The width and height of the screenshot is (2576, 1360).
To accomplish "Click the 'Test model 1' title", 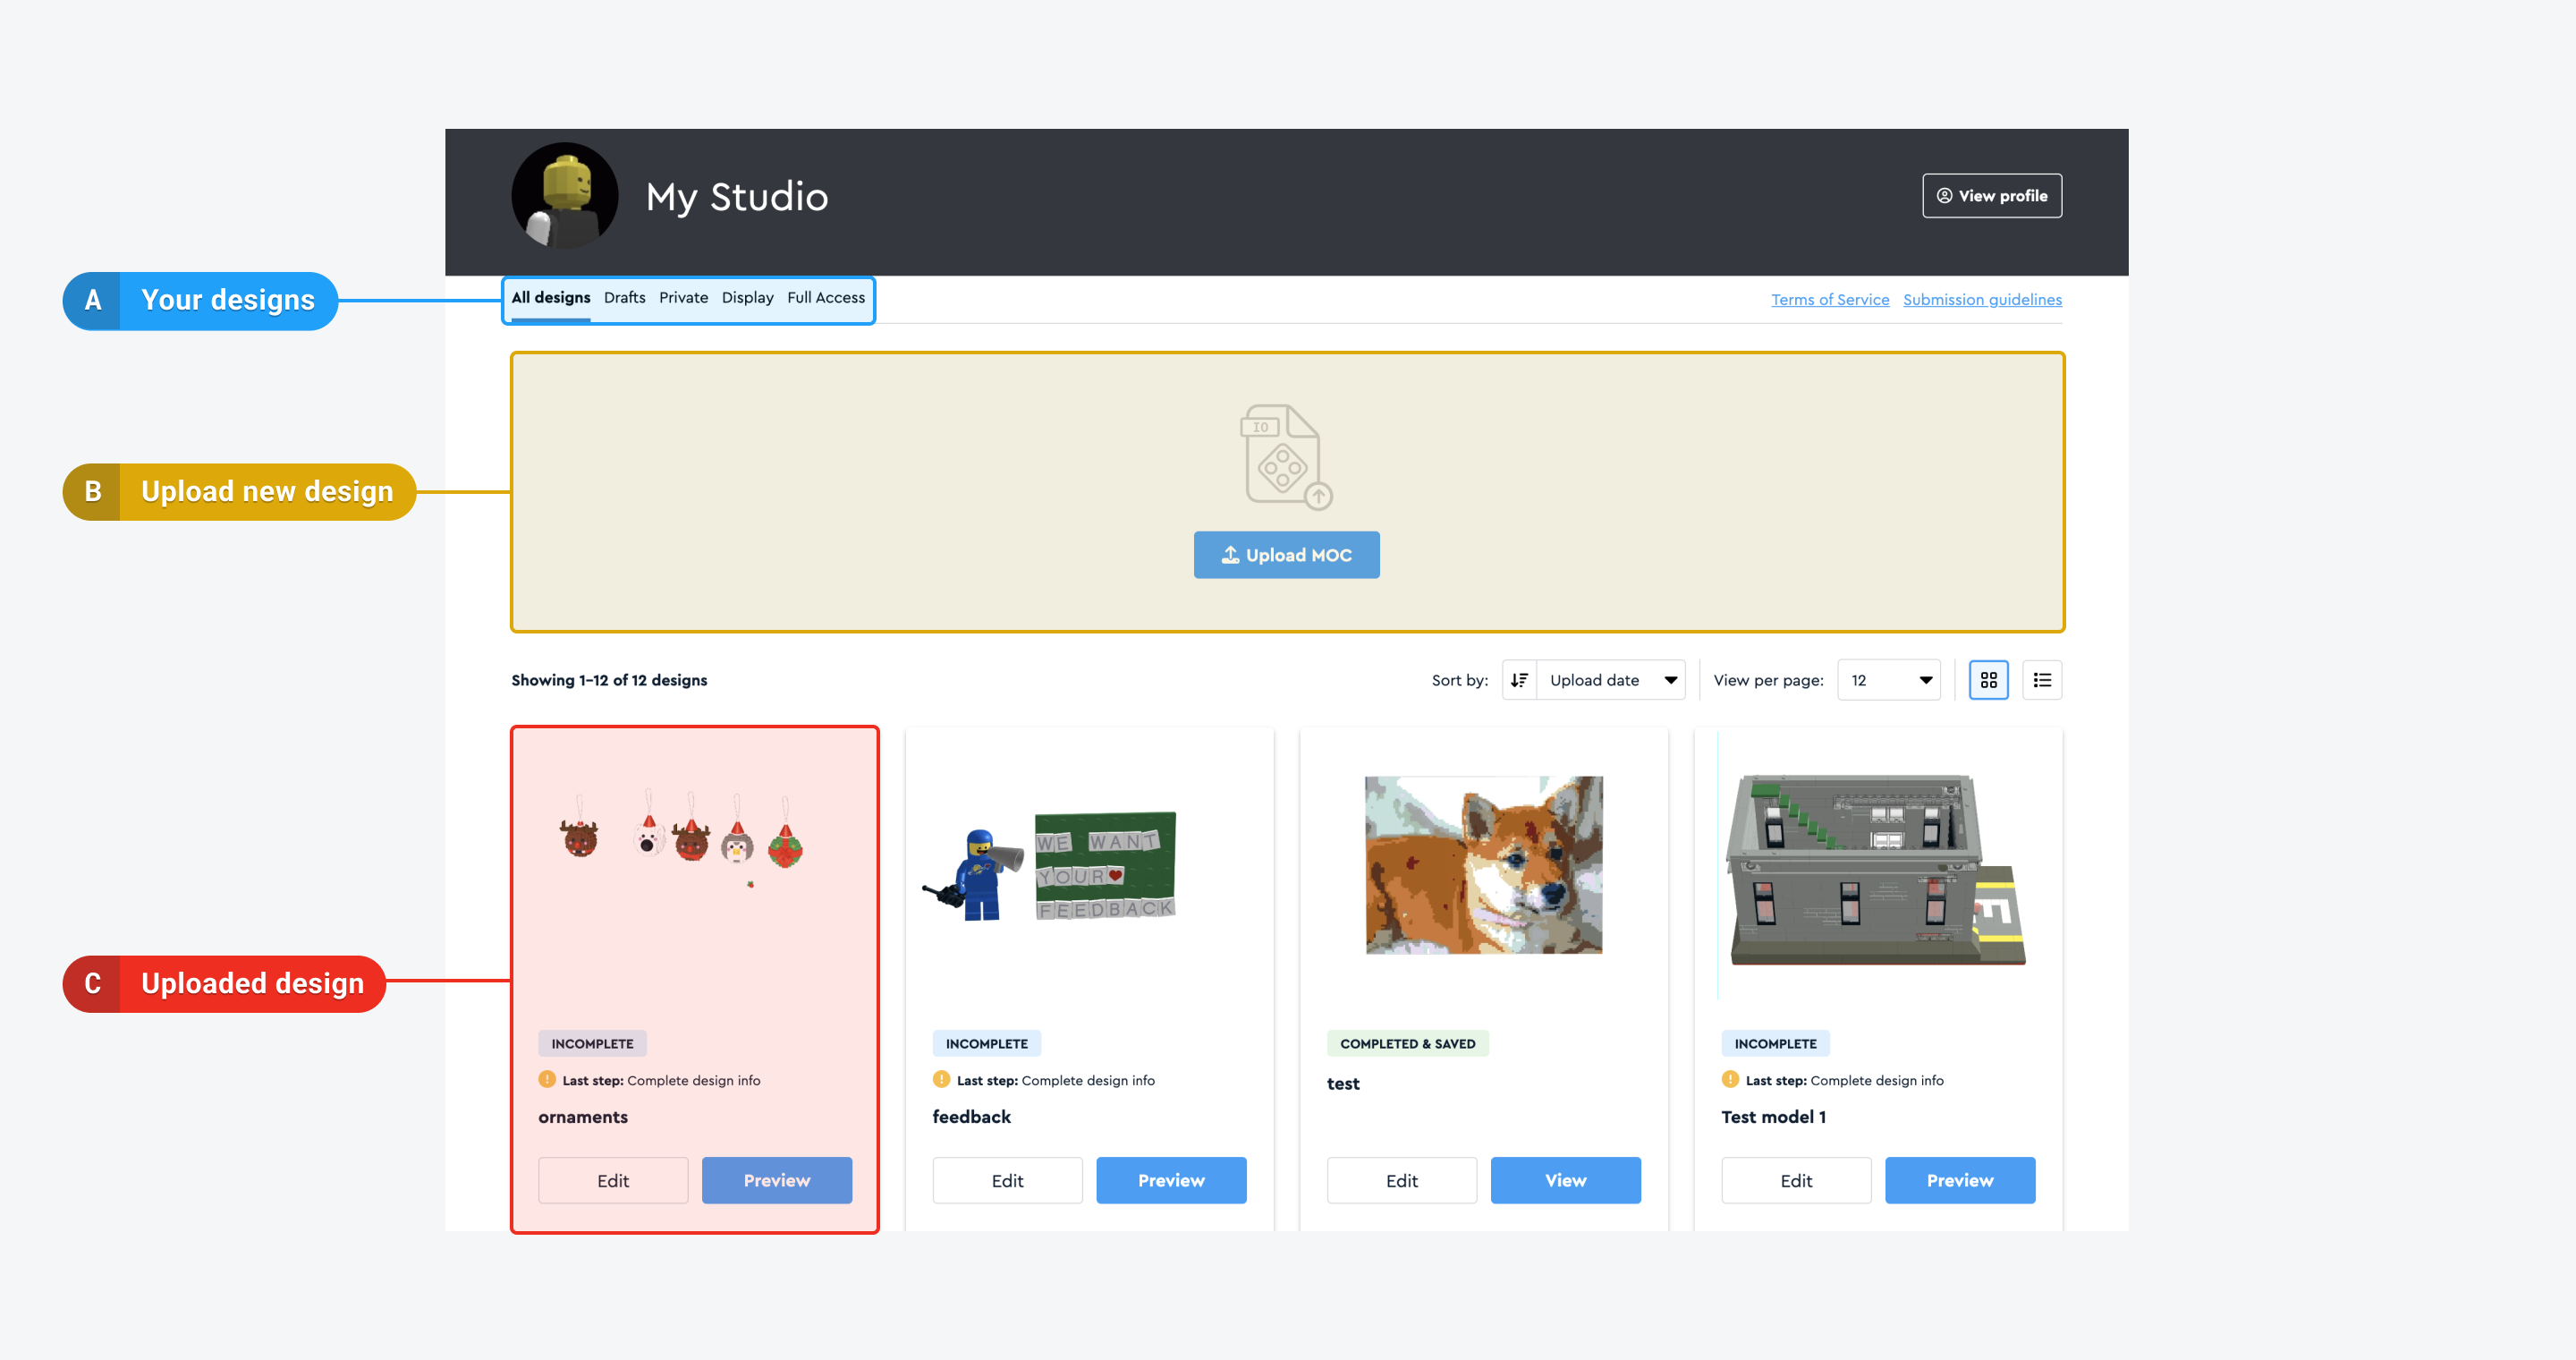I will (1773, 1117).
